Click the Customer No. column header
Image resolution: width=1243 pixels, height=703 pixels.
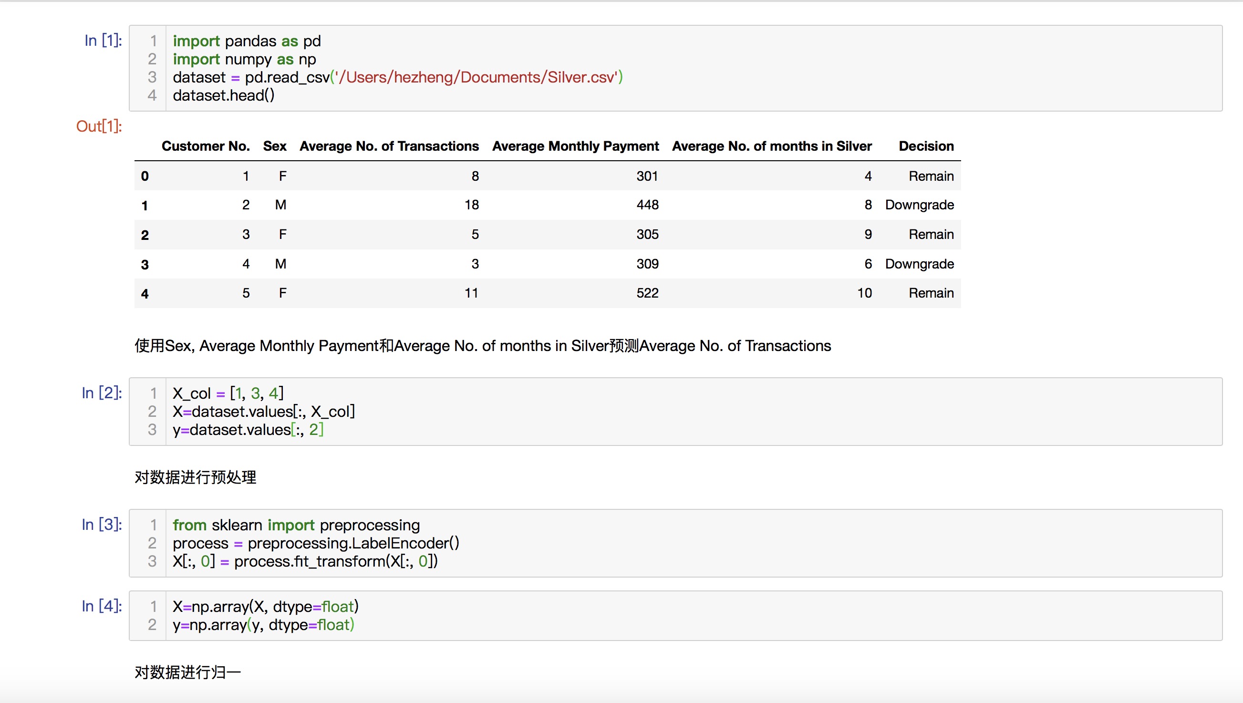click(206, 146)
